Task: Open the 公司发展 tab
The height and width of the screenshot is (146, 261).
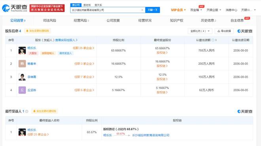Action: click(x=113, y=21)
